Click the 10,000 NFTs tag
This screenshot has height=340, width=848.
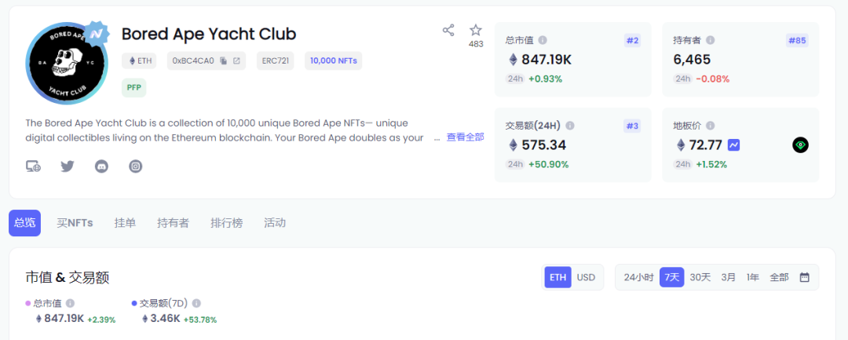pyautogui.click(x=333, y=61)
